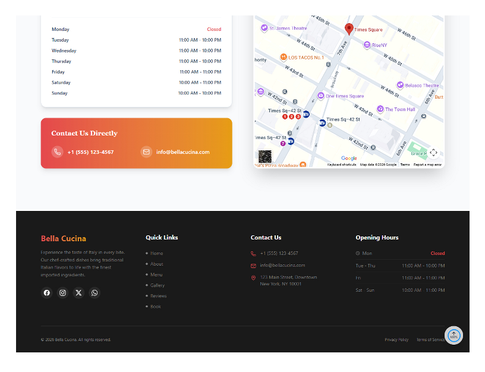Click the Belasco Theatre map marker
Screen dimensions: 485x372
400,85
